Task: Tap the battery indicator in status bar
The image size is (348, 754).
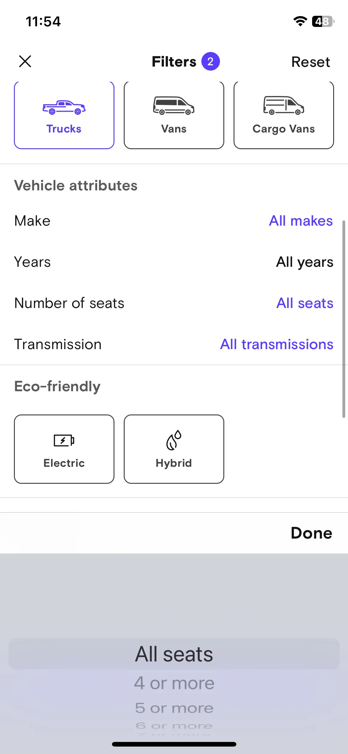Action: (323, 21)
